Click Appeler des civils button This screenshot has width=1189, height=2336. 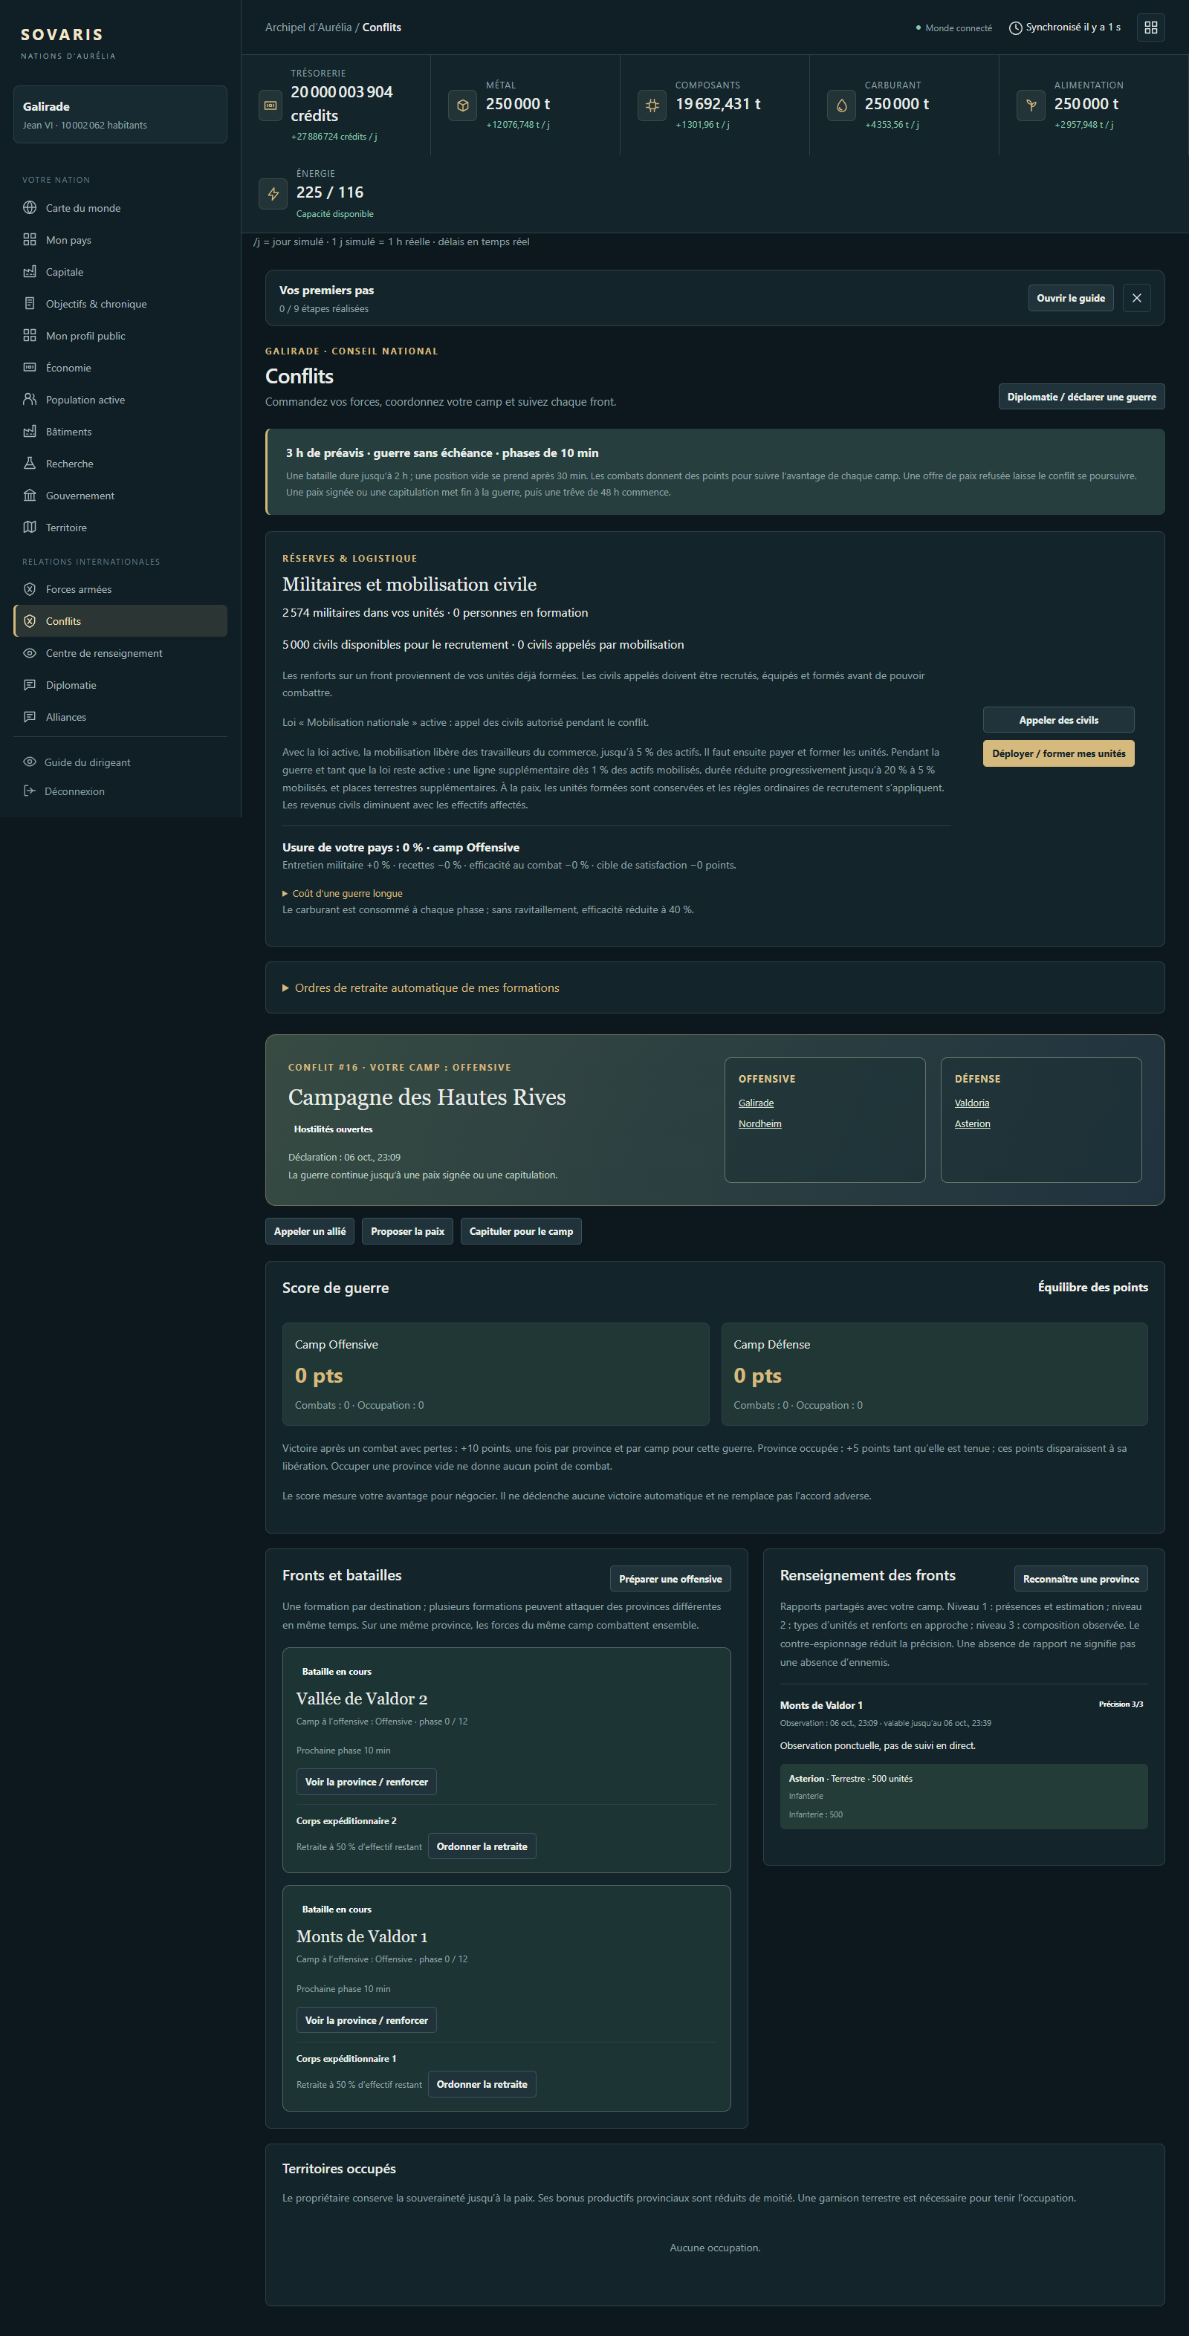coord(1058,720)
